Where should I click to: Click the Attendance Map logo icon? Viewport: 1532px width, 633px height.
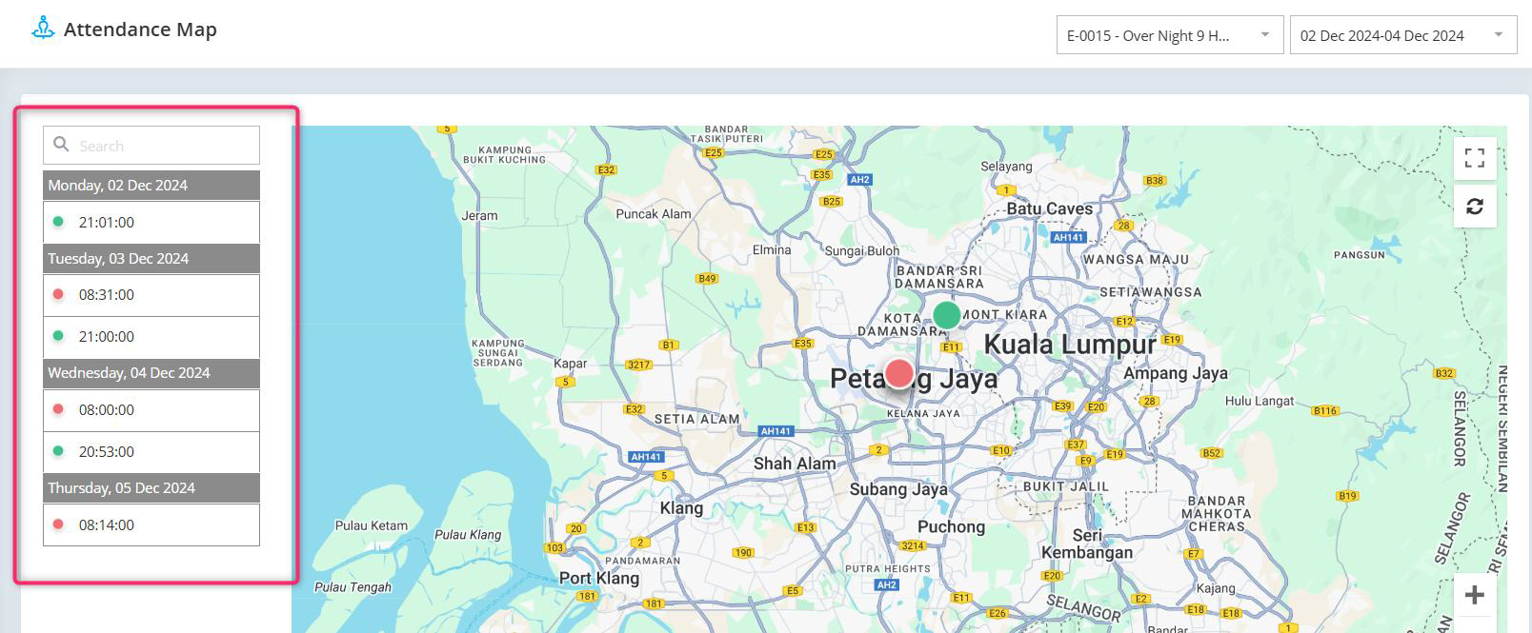coord(43,29)
